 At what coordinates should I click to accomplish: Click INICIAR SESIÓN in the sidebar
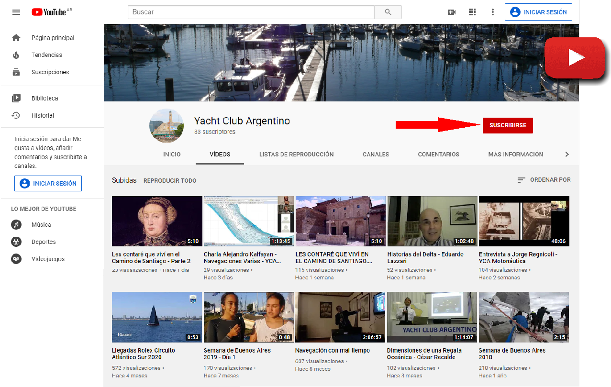tap(48, 183)
